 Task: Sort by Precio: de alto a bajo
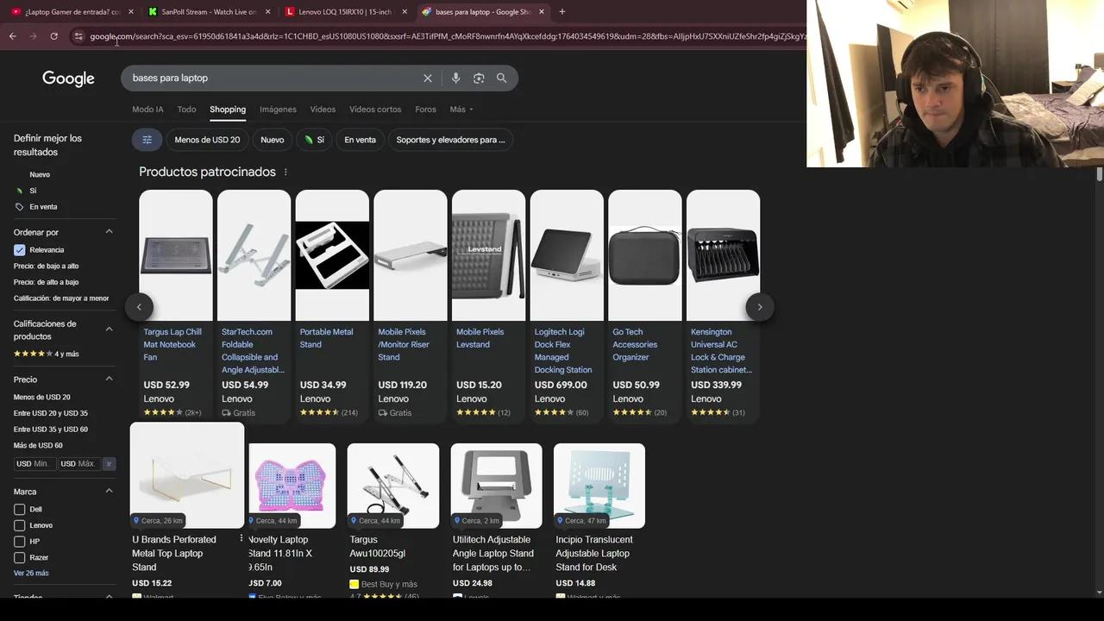tap(46, 282)
